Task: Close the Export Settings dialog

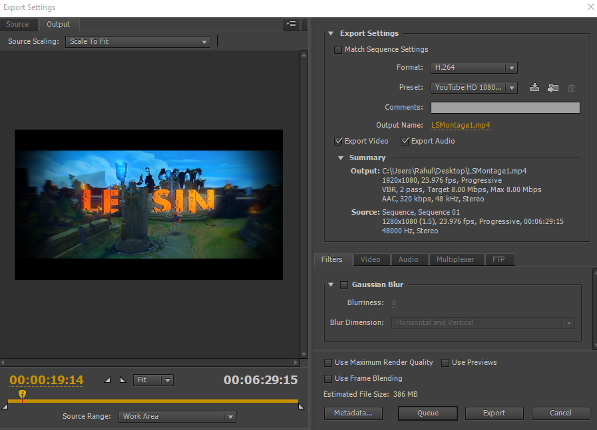Action: (591, 7)
